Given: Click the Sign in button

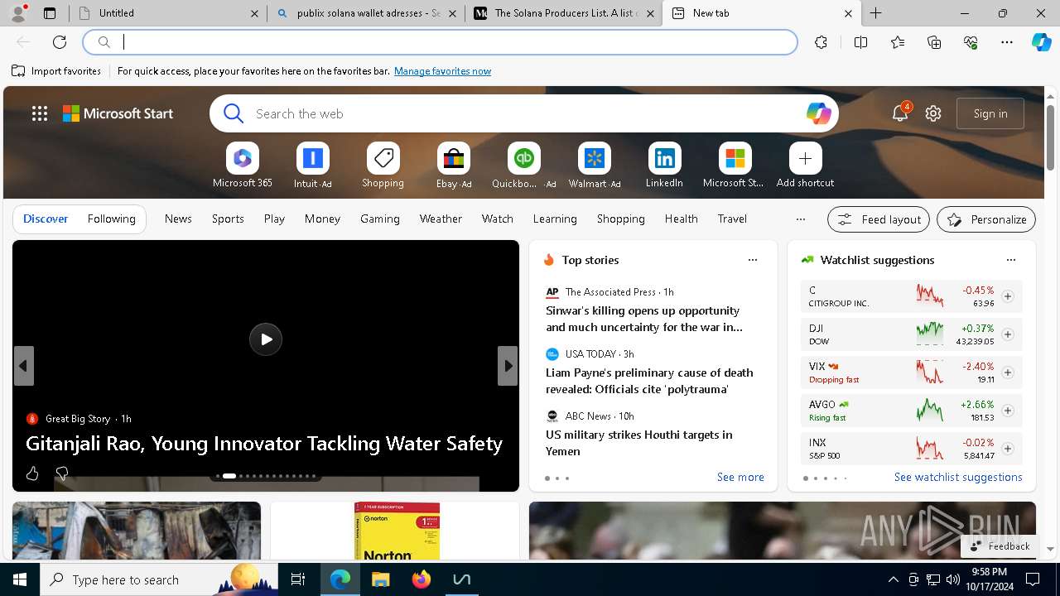Looking at the screenshot, I should tap(990, 113).
